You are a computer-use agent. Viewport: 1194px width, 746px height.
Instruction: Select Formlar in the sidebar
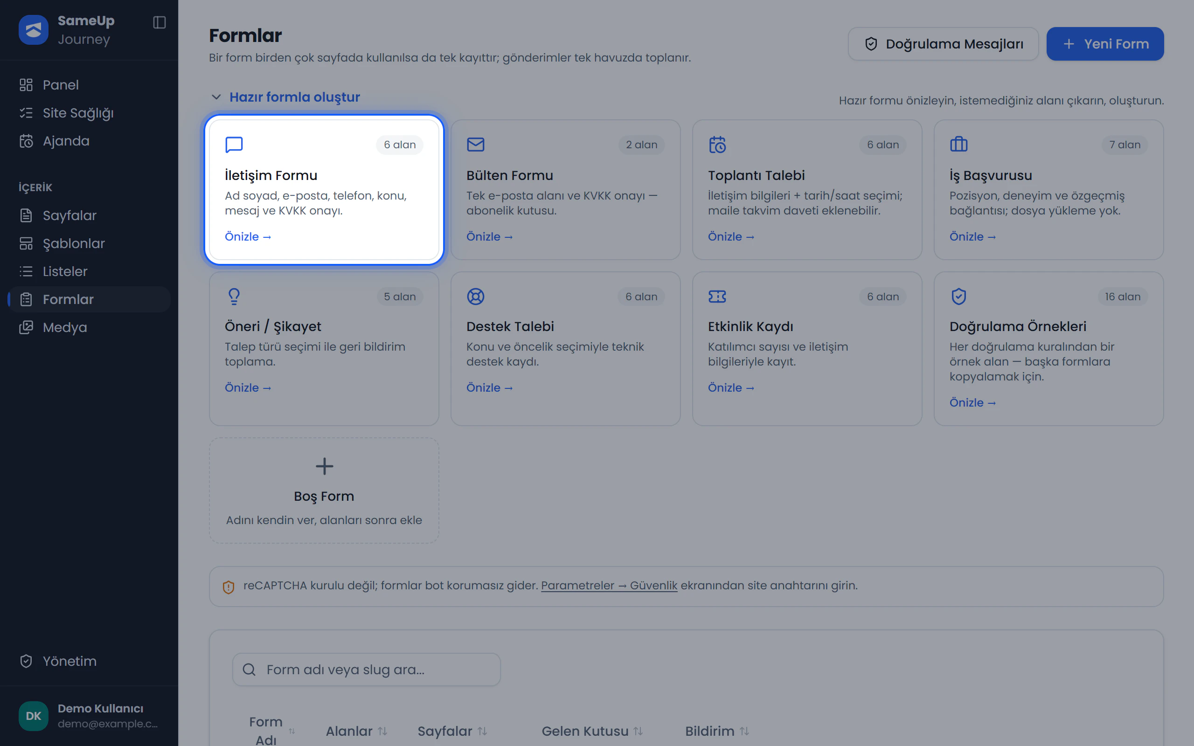pos(89,299)
